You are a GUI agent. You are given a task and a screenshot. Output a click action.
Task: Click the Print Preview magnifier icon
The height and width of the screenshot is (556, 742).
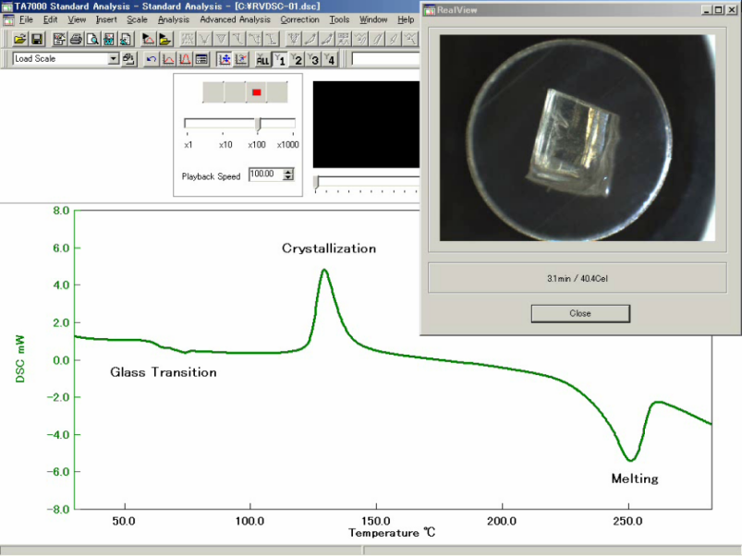coord(92,39)
